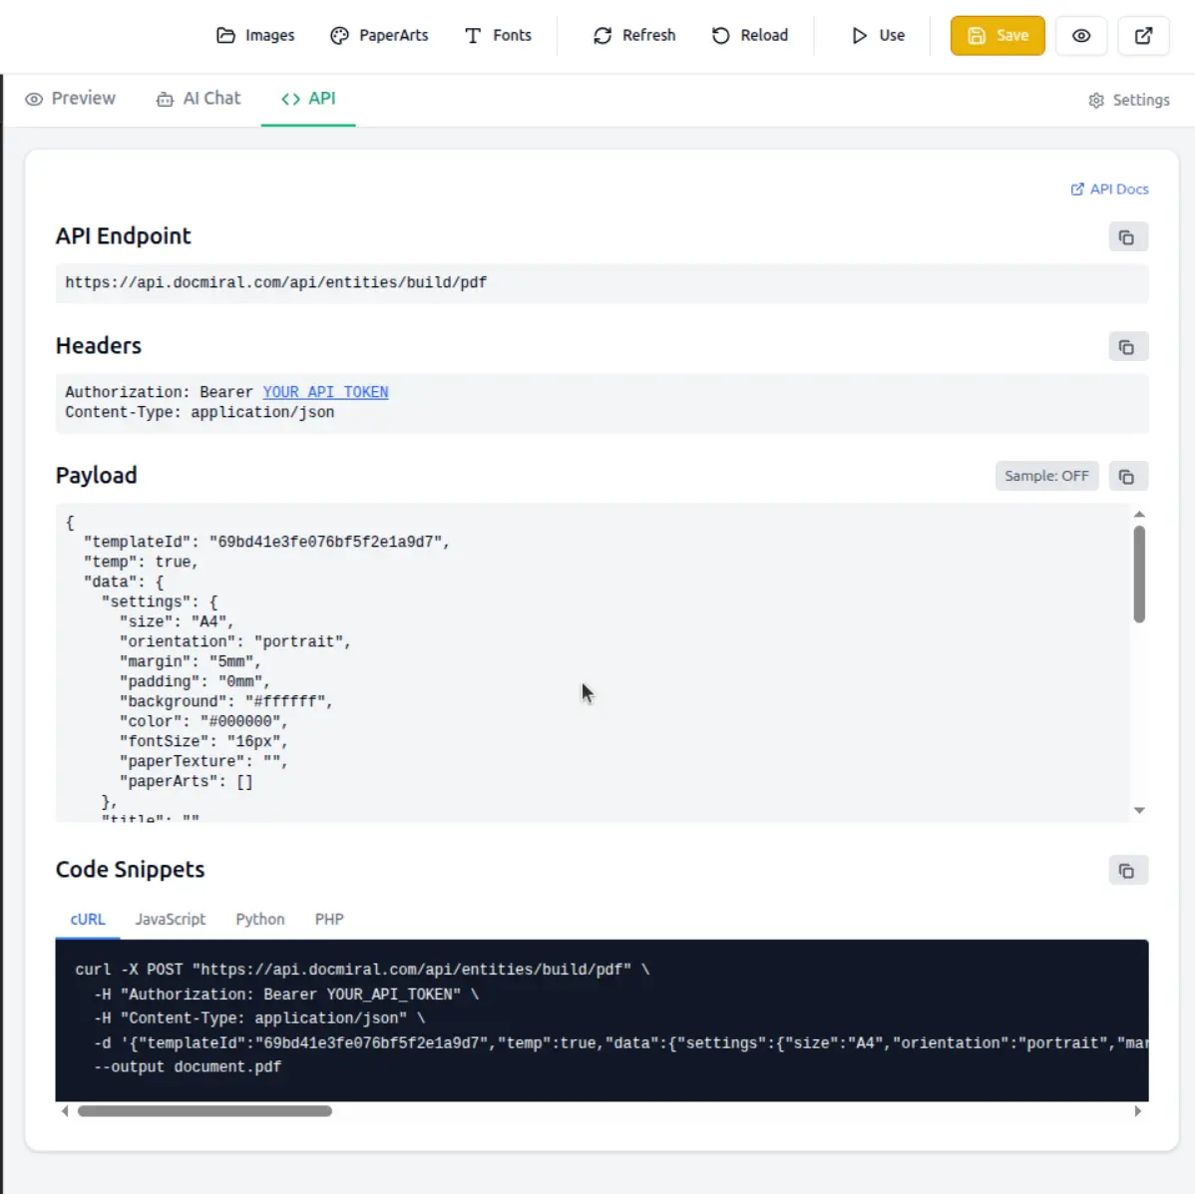Select the JavaScript snippet tab
Image resolution: width=1195 pixels, height=1194 pixels.
171,919
